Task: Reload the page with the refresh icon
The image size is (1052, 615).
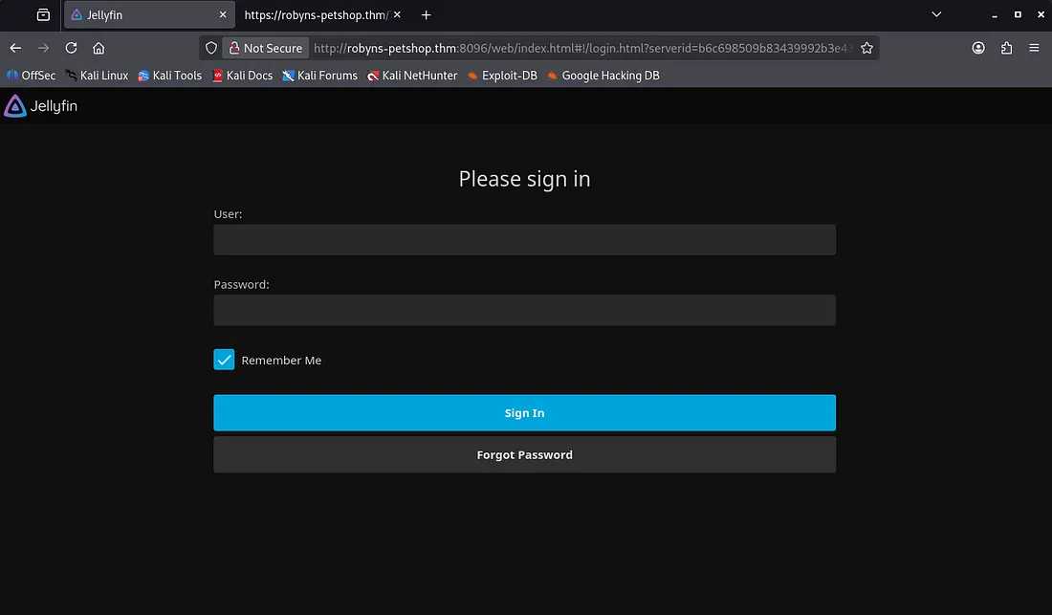Action: (x=71, y=48)
